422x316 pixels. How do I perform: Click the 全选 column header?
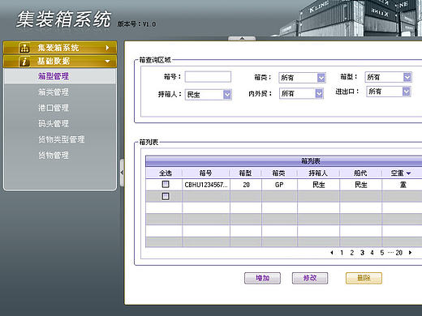coord(166,173)
